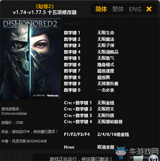Click 取消全部 to cancel all
This screenshot has height=161, width=160.
tap(106, 147)
